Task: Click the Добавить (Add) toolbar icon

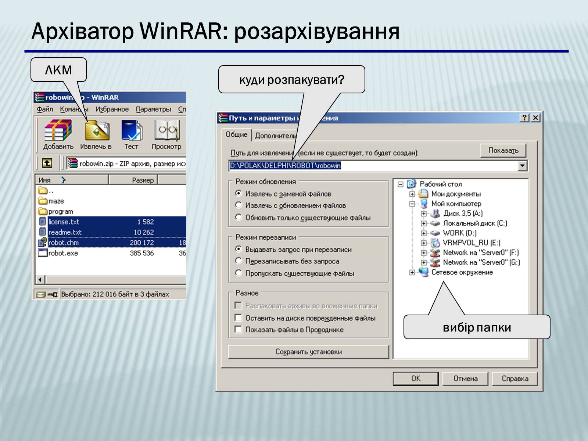Action: (58, 131)
